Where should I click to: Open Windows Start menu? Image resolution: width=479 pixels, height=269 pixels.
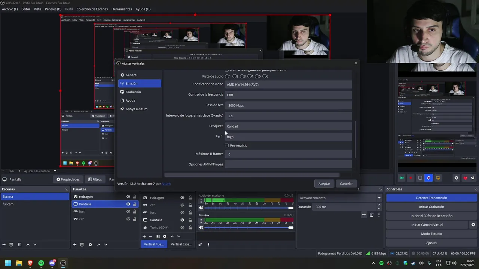pyautogui.click(x=8, y=263)
